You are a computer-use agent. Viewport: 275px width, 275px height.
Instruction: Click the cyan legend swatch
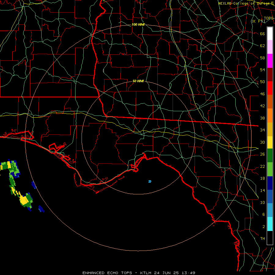click(270, 224)
